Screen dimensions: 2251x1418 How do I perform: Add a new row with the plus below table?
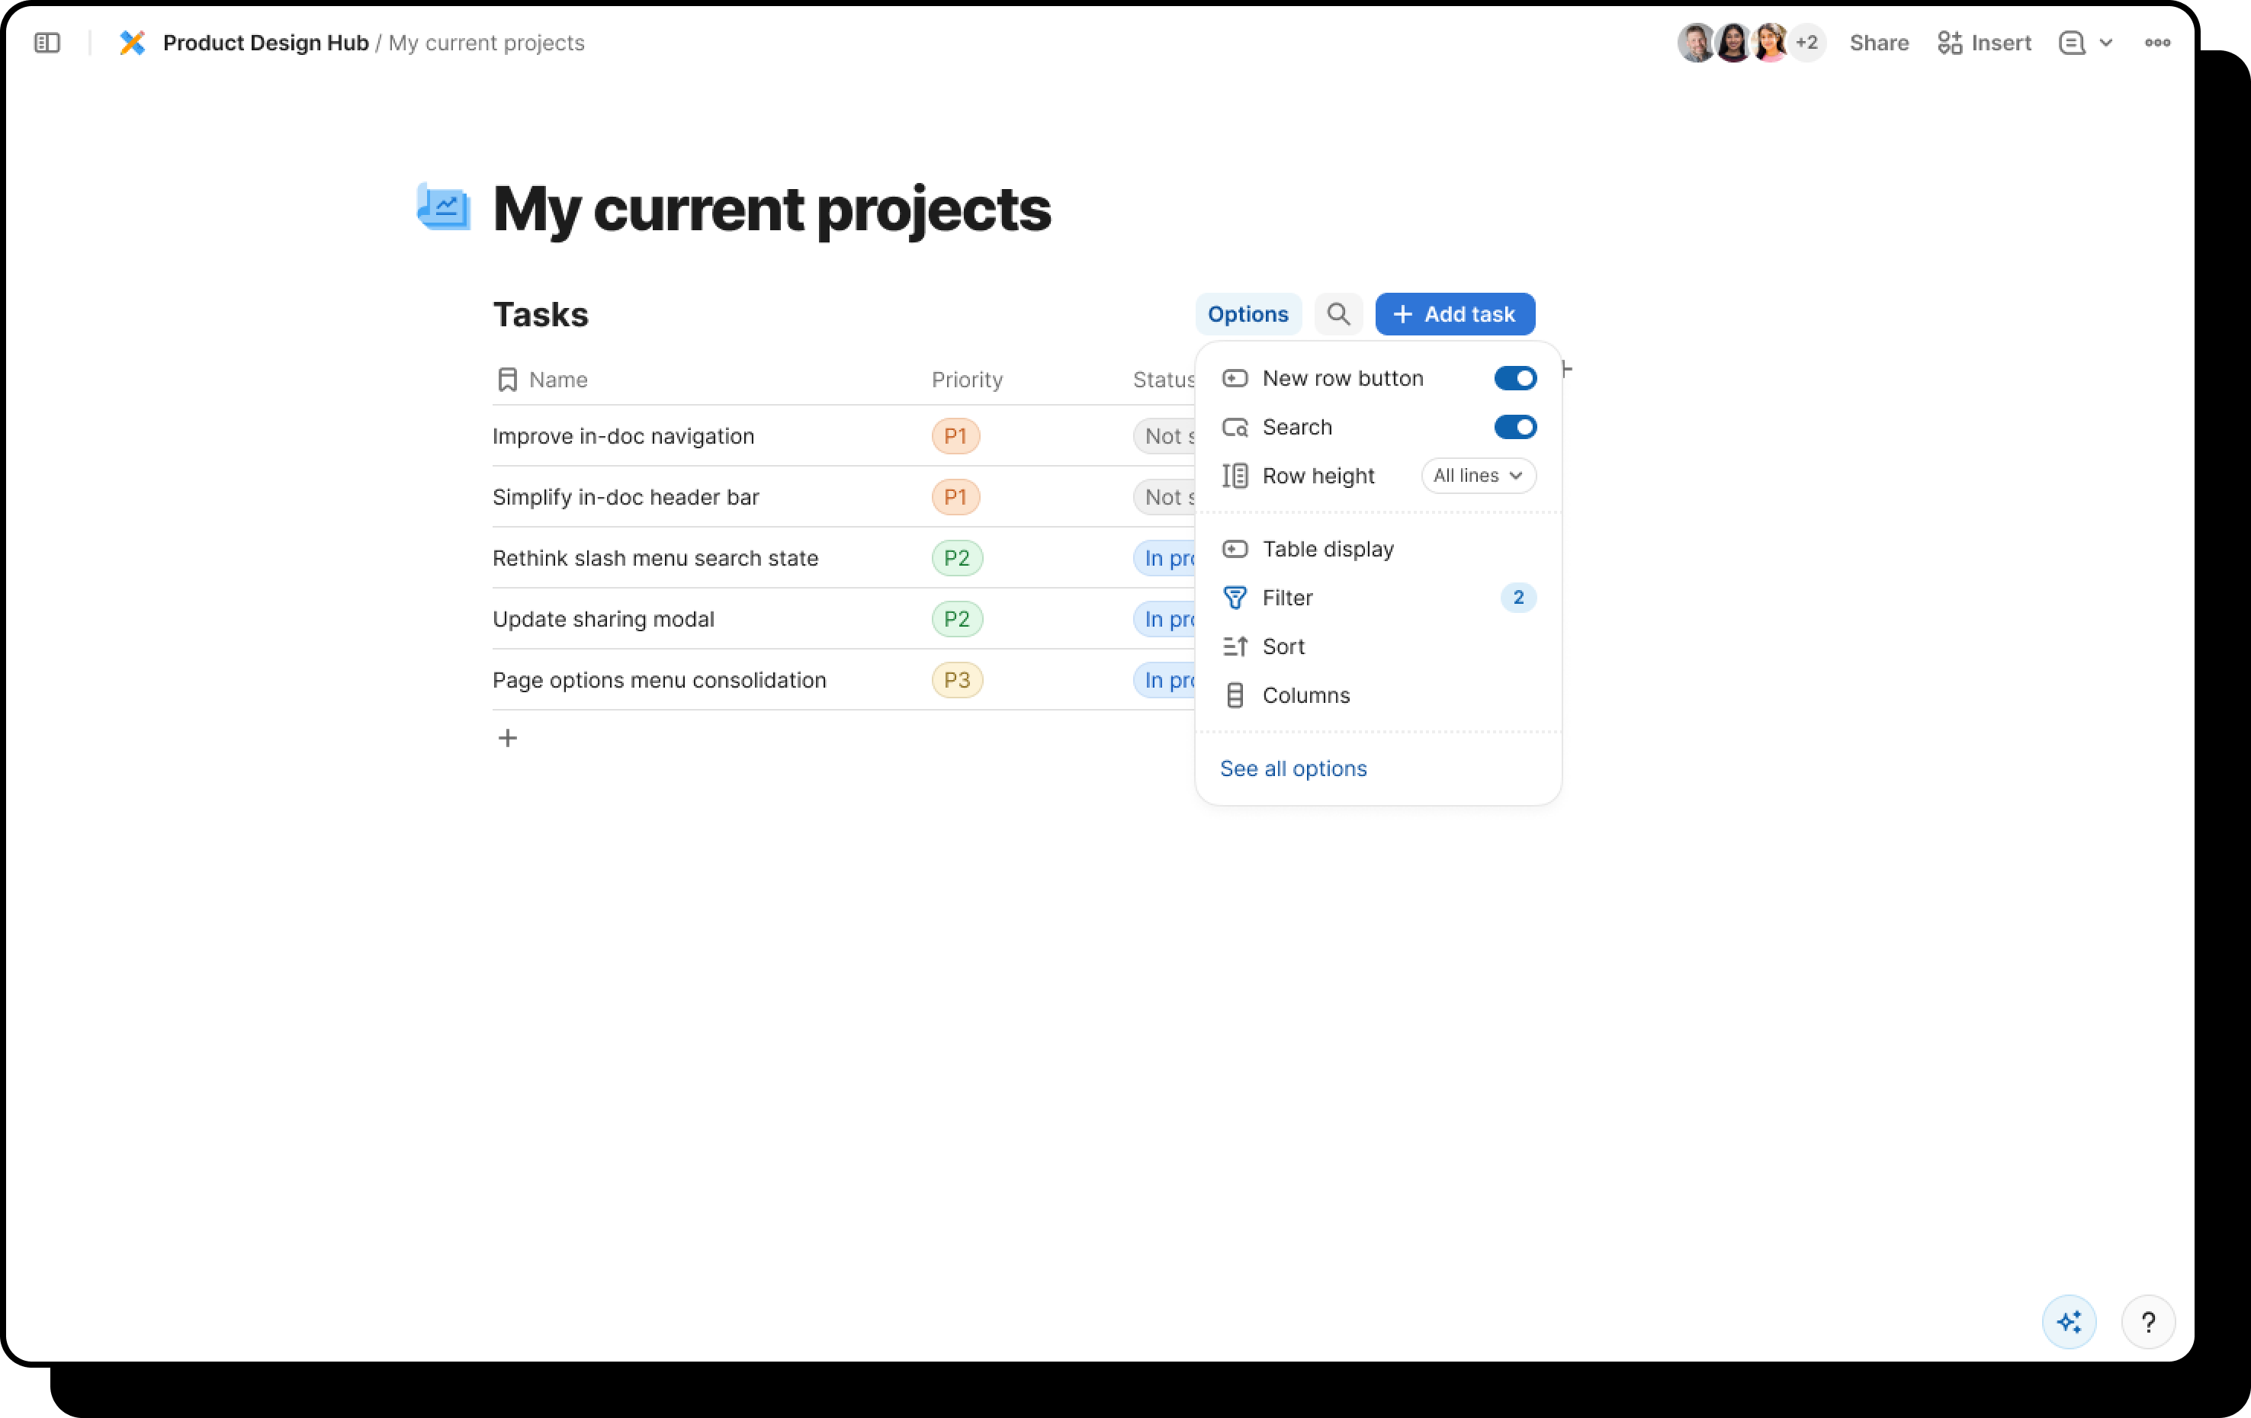(x=508, y=739)
